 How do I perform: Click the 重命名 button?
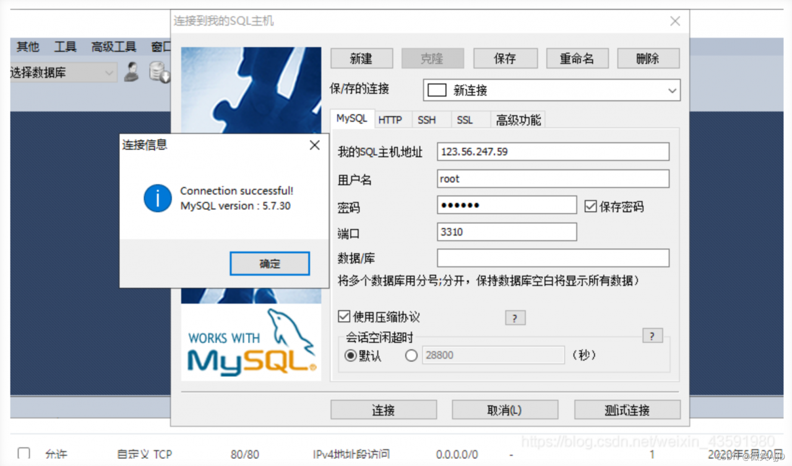[x=577, y=59]
